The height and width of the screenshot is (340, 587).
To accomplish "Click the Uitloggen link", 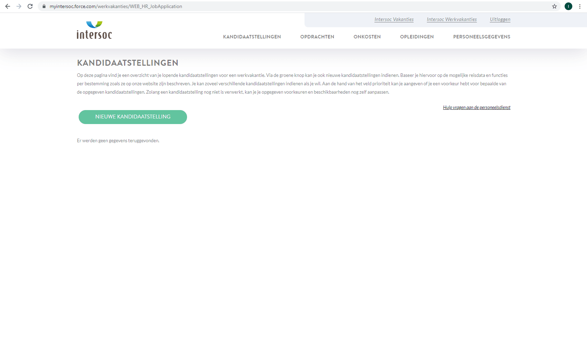I will click(500, 20).
